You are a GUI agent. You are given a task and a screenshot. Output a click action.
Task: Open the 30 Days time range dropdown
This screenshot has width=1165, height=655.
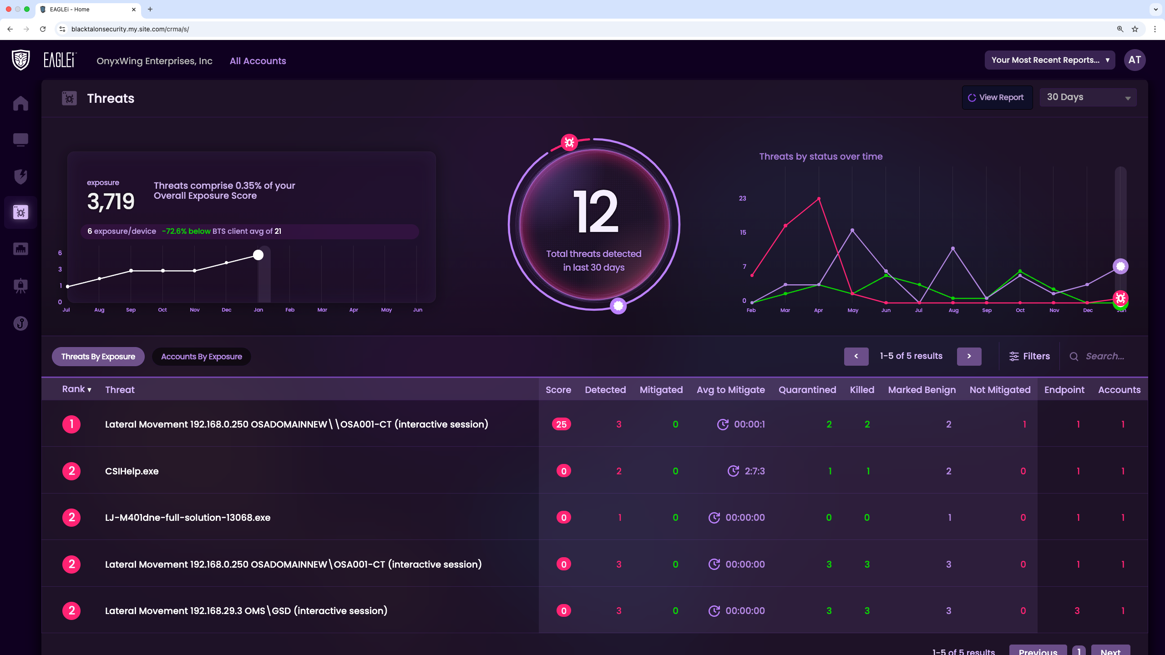pyautogui.click(x=1087, y=97)
